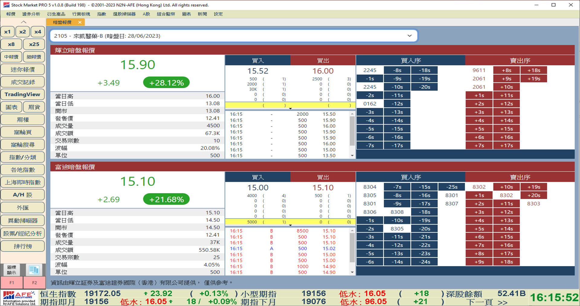
Task: Open 上海即時指數 page
Action: coord(23,182)
